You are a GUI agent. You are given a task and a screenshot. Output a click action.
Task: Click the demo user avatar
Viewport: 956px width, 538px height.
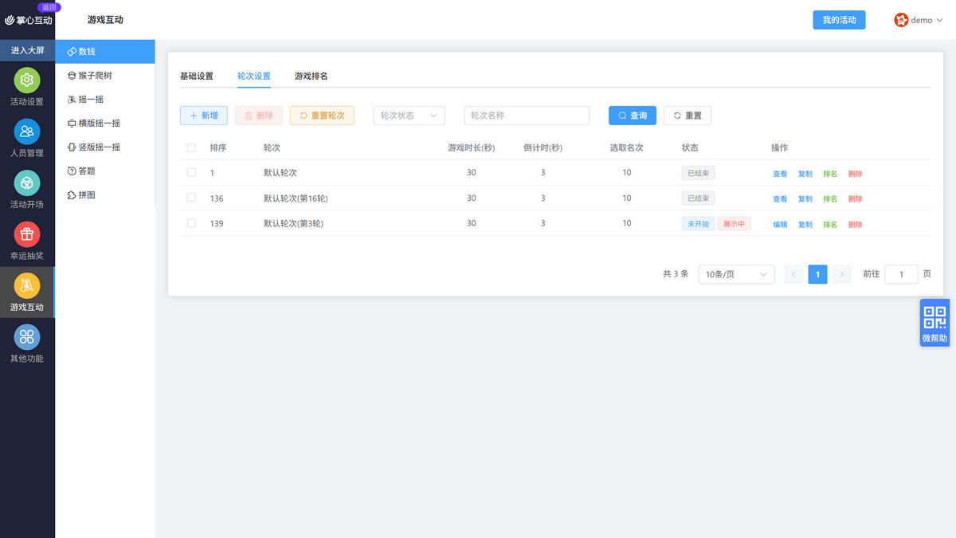[901, 20]
